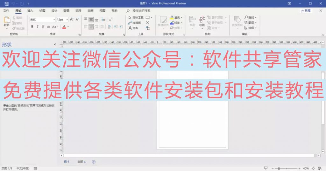The height and width of the screenshot is (171, 326).
Task: Click the Increase Indent button
Action: (x=121, y=27)
